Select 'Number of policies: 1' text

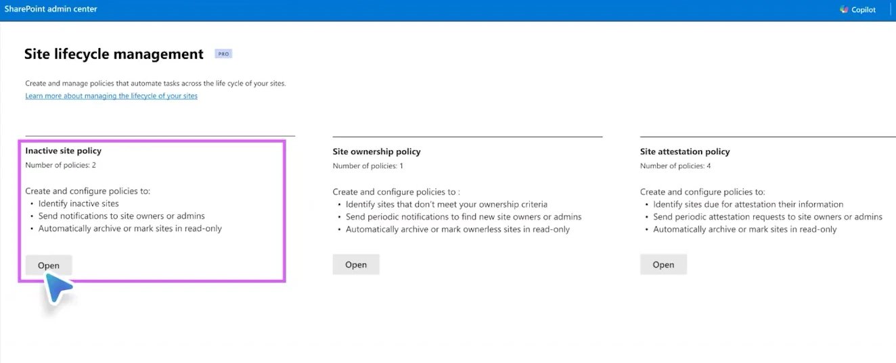368,166
